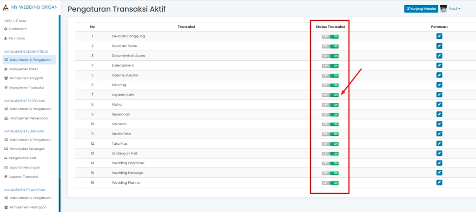Click the Kunjungi Website button
Screen dimensions: 476x212
tap(421, 9)
